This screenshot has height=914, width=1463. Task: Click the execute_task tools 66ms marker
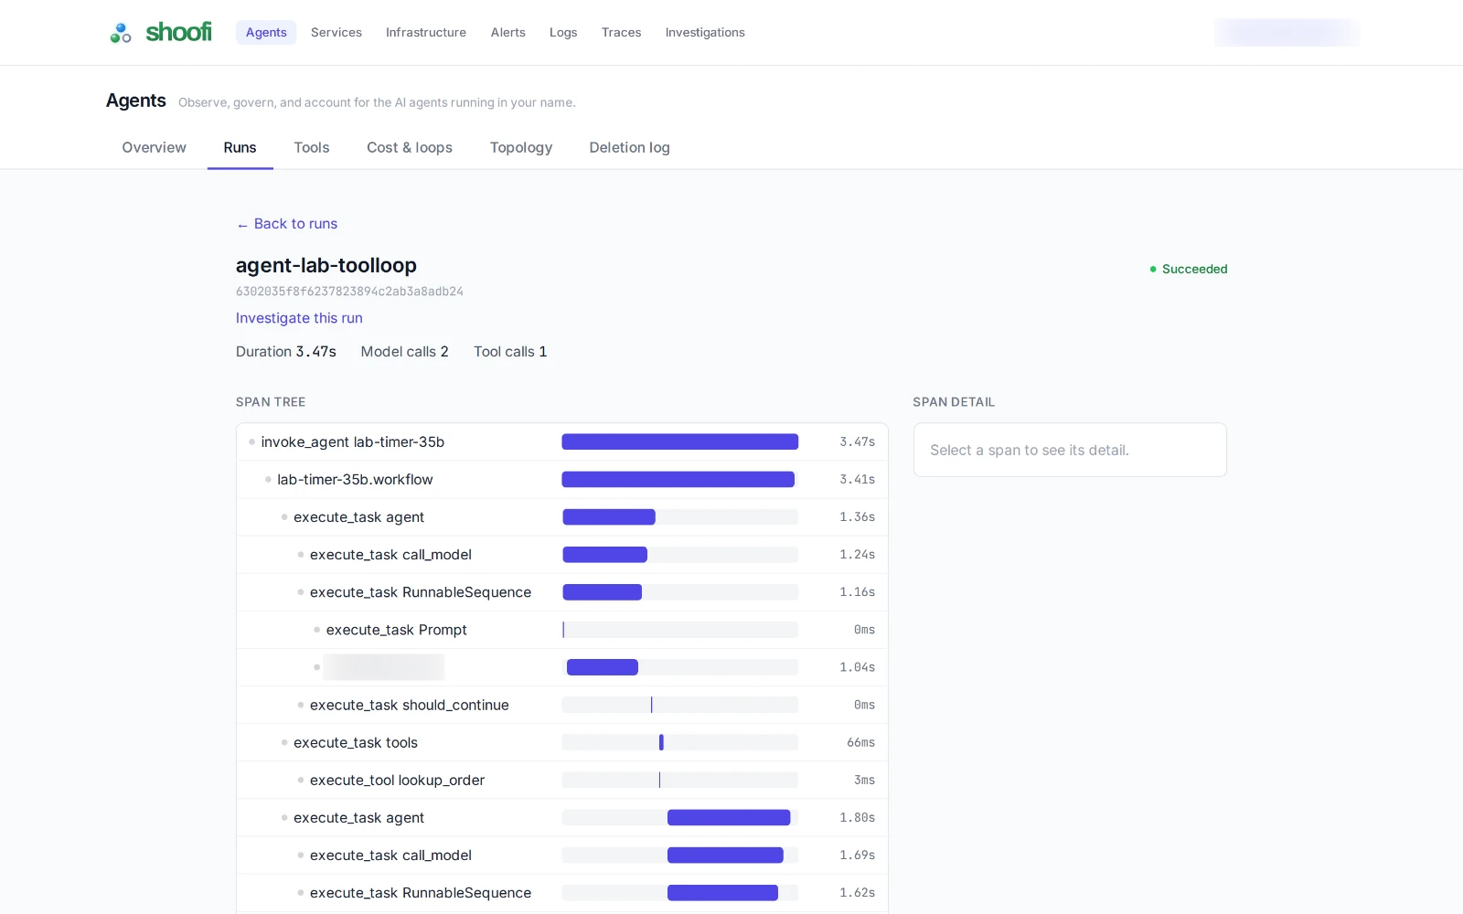coord(661,742)
